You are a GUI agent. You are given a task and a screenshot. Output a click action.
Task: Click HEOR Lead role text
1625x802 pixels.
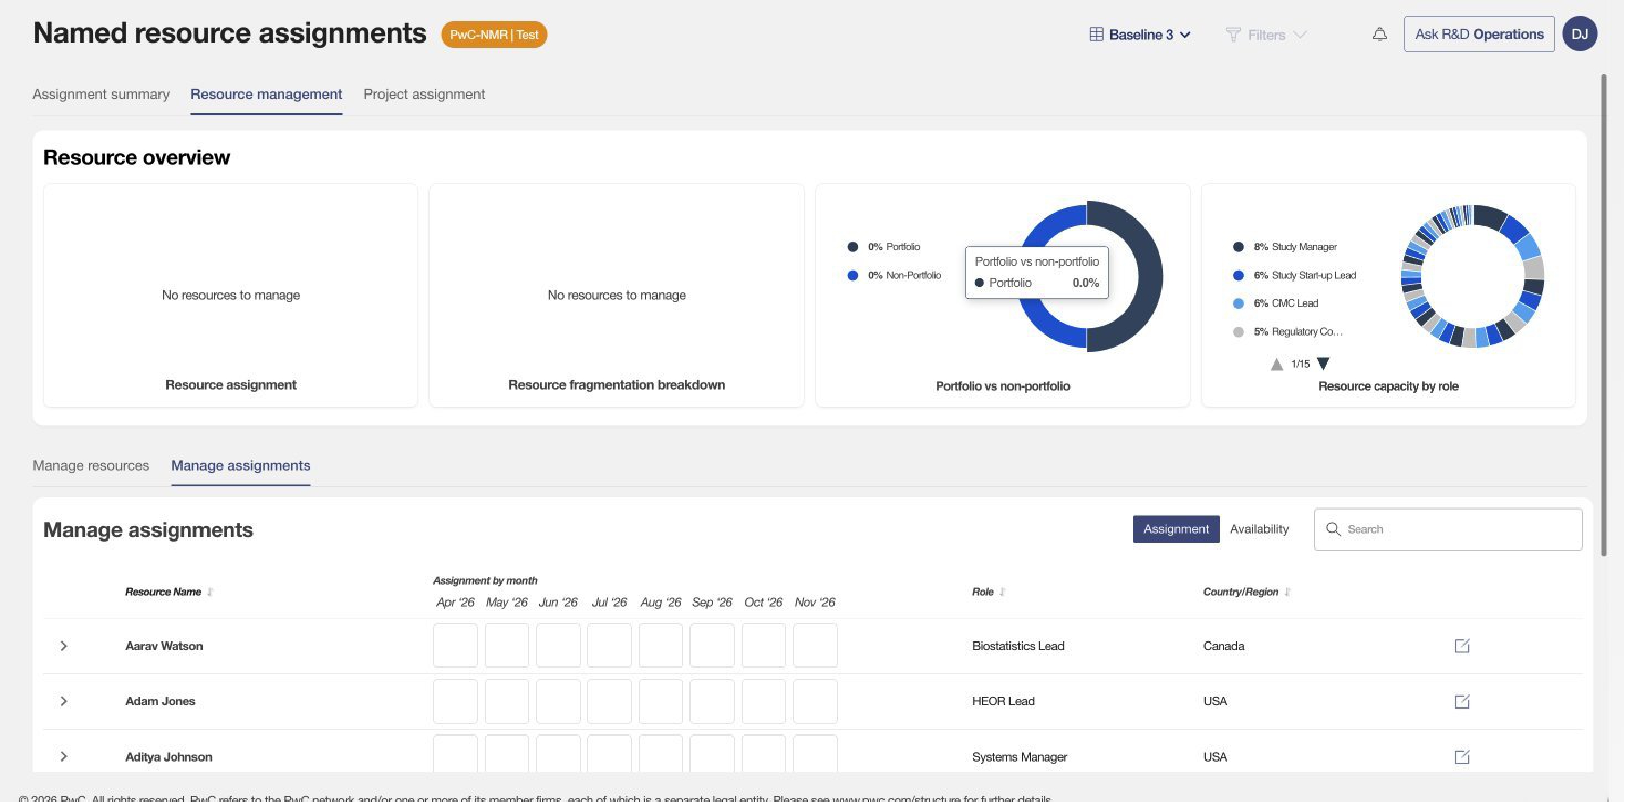(1003, 701)
